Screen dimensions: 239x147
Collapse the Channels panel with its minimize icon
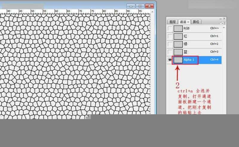click(220, 19)
